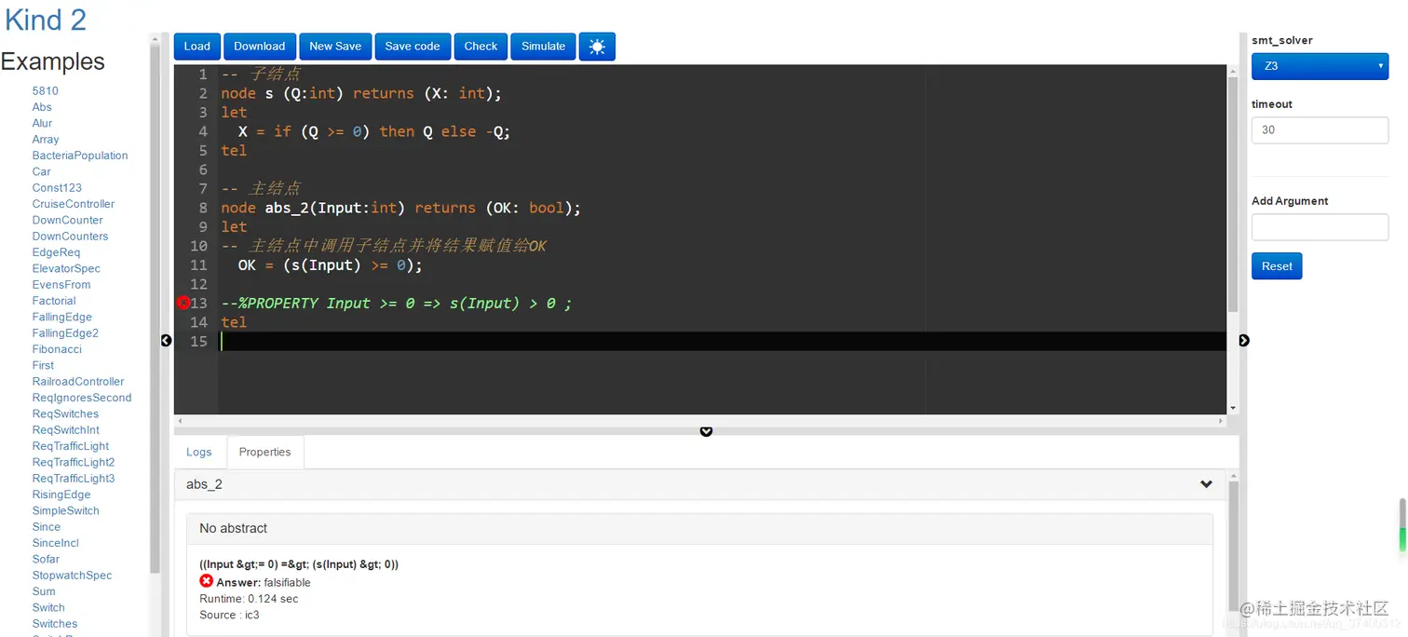1408x637 pixels.
Task: Open the ReqTrafficLight3 example
Action: [74, 479]
